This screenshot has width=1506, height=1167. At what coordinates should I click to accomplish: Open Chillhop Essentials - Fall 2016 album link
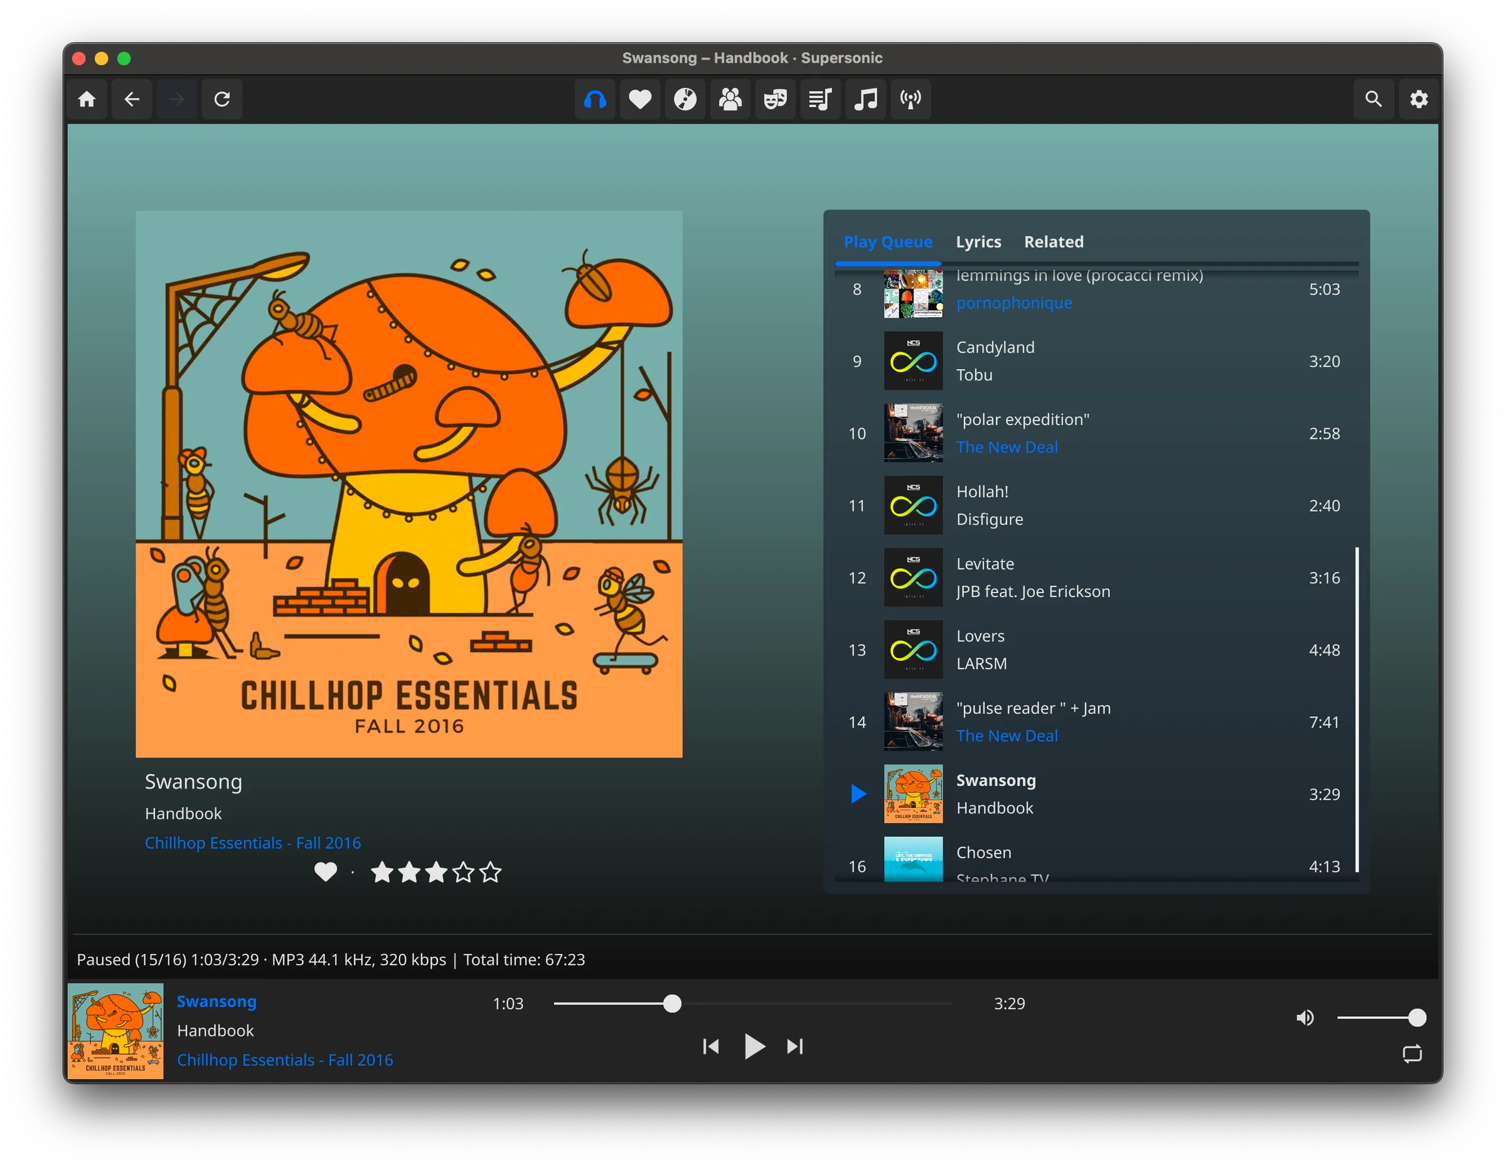[252, 842]
